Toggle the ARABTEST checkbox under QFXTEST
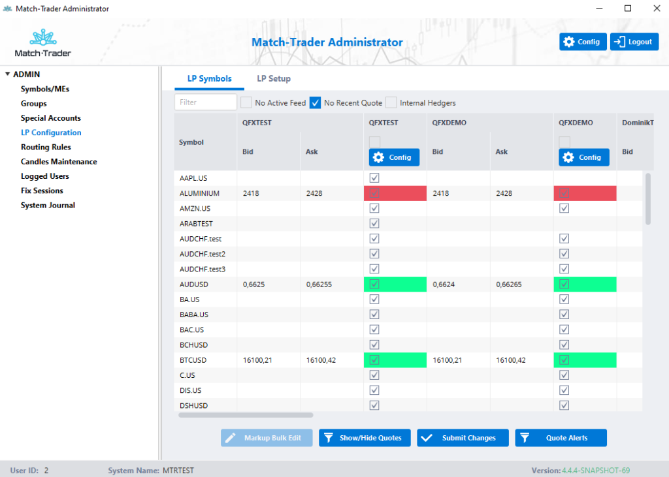669x477 pixels. click(x=374, y=223)
